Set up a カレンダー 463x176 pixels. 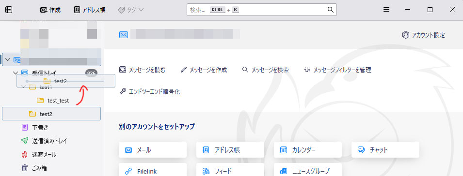308,150
